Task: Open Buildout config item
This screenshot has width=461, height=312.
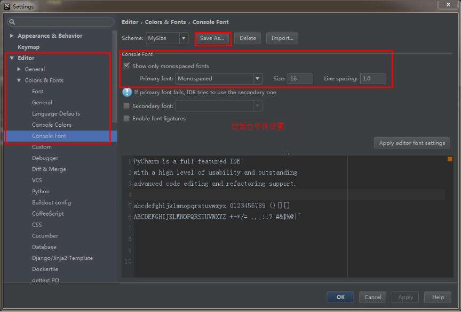Action: click(x=51, y=202)
